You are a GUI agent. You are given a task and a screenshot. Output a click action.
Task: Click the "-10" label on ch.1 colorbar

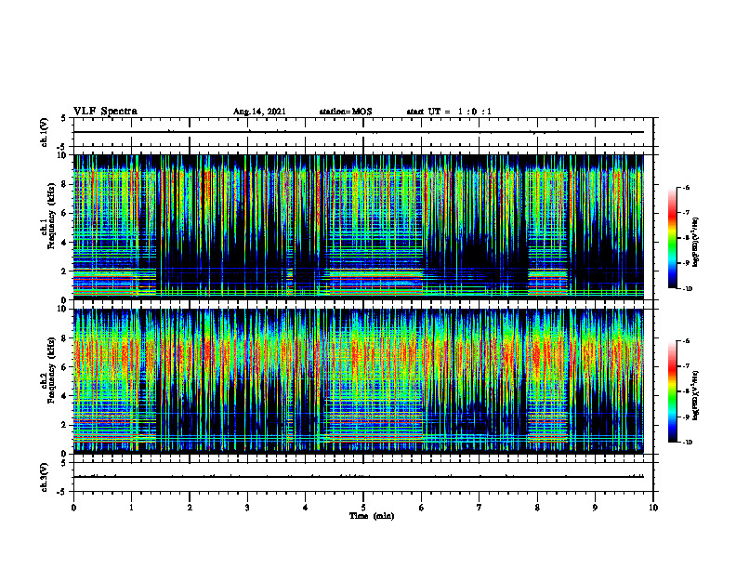[x=687, y=289]
